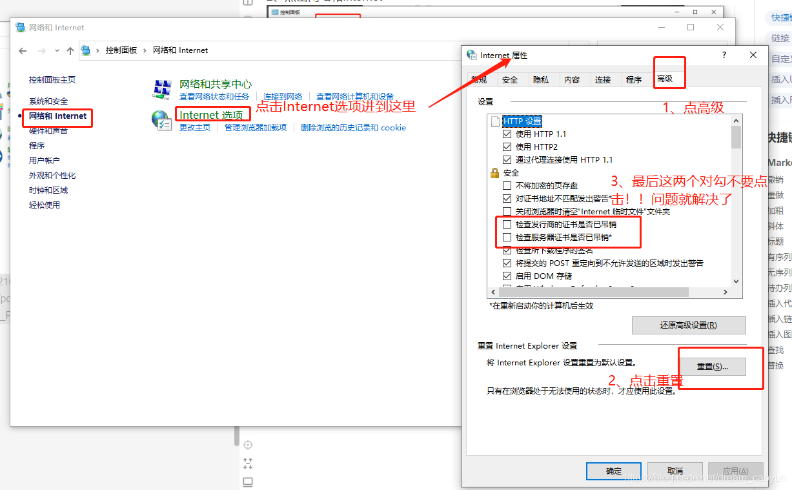
Task: Check 检查发行商的证书是否已吊销 checkbox
Action: (507, 225)
